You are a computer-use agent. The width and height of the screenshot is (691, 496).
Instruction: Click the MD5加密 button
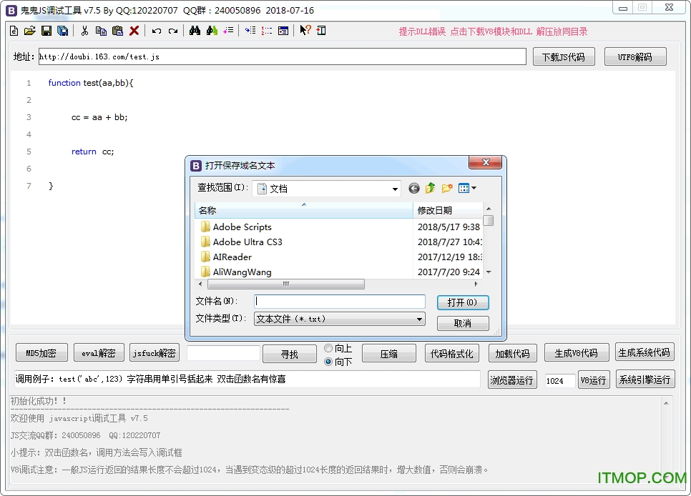(x=41, y=353)
